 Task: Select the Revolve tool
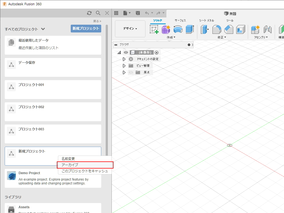tap(178, 29)
